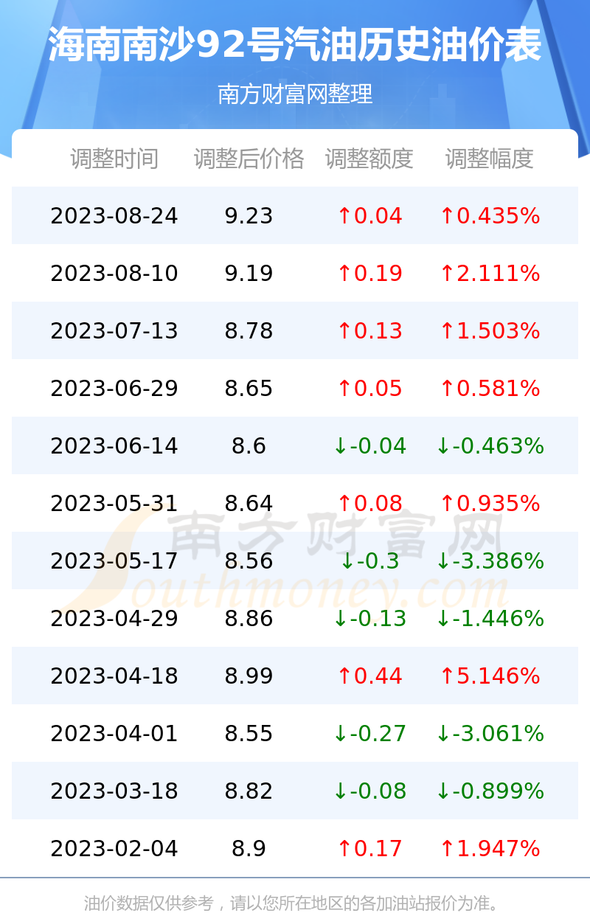The width and height of the screenshot is (590, 913).
Task: Click the 调整额度 column header
Action: coord(369,159)
